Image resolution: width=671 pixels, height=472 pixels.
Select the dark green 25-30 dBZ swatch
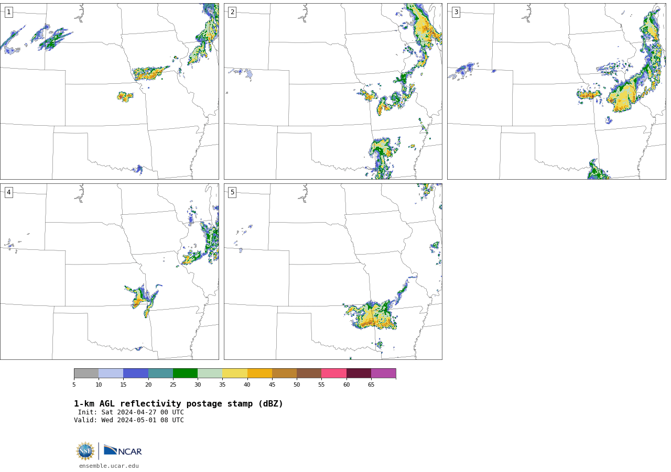tap(185, 374)
